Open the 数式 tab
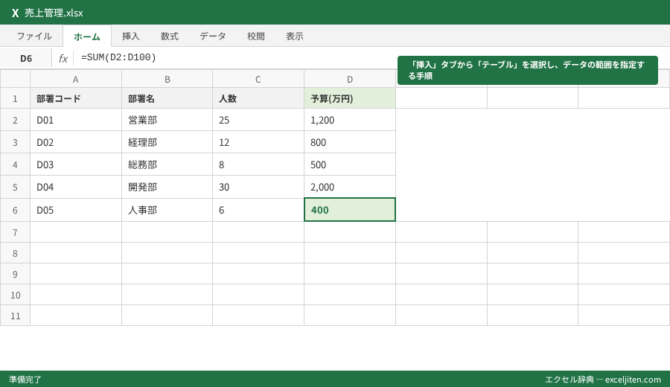 170,36
